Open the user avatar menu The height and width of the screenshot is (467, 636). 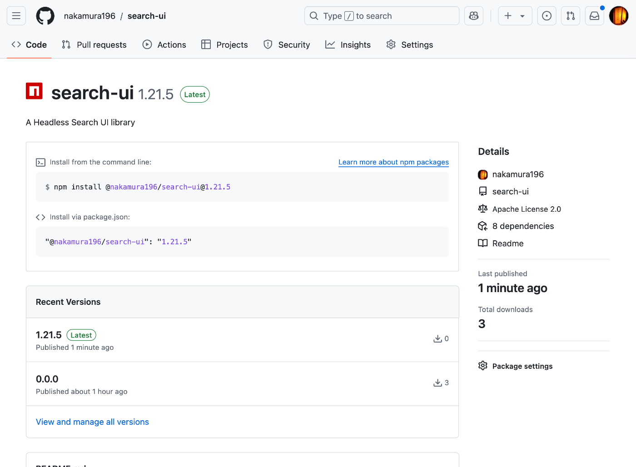tap(619, 16)
